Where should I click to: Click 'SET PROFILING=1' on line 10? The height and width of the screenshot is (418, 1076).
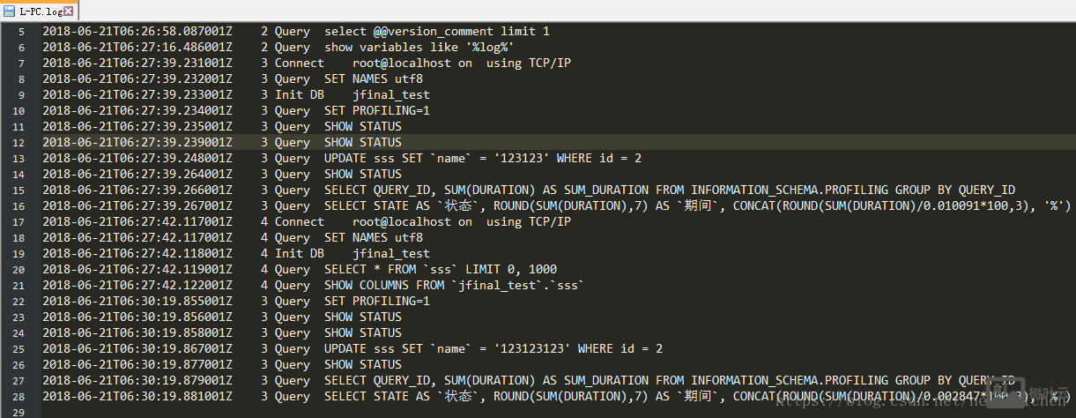coord(376,111)
